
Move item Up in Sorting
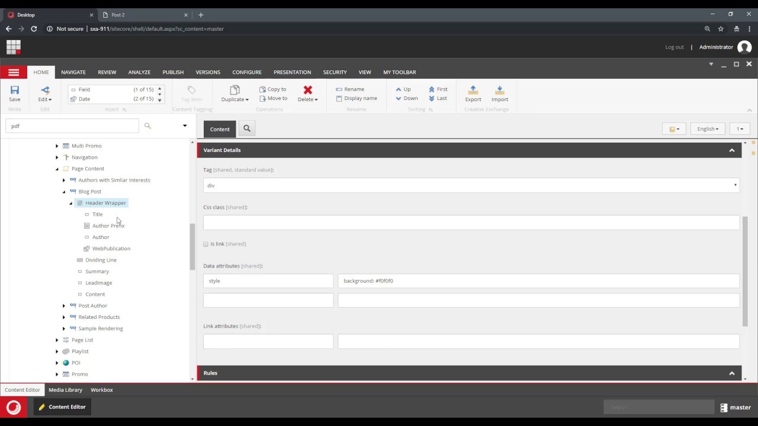tap(403, 89)
